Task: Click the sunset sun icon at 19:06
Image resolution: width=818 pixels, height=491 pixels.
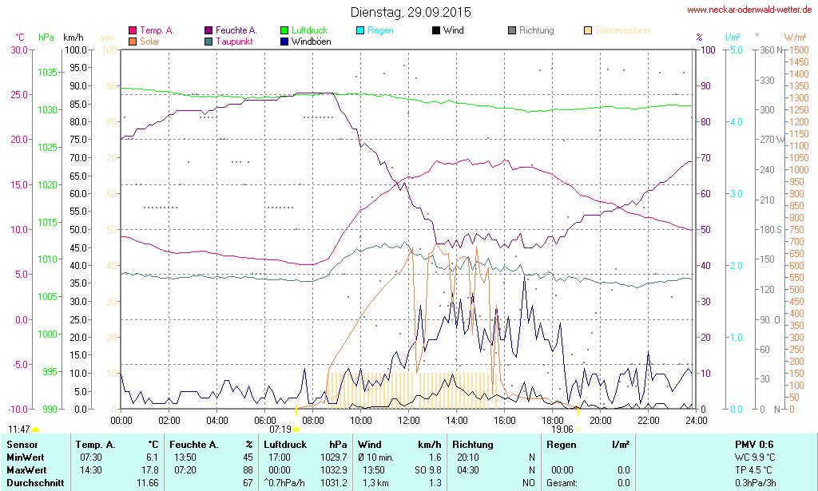Action: tap(578, 430)
